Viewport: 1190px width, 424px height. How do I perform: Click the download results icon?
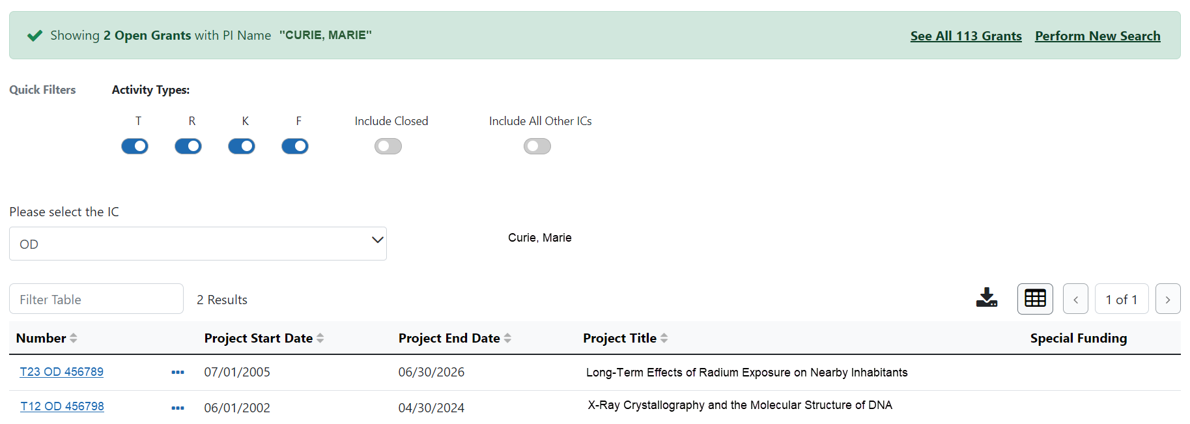click(987, 298)
